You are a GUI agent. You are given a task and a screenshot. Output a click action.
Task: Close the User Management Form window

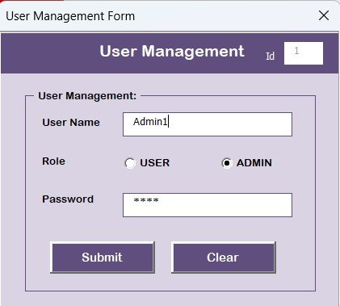tap(324, 15)
